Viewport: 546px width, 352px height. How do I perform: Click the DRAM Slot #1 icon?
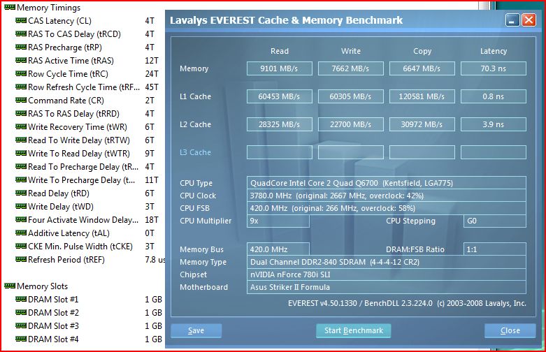tap(21, 299)
